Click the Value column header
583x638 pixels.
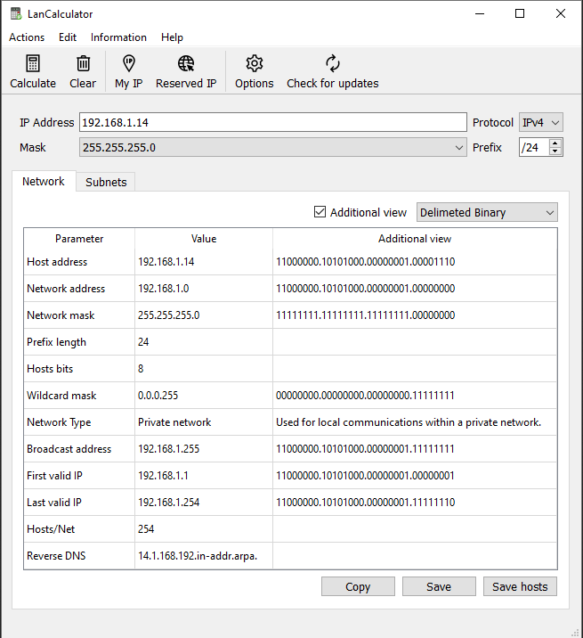204,239
